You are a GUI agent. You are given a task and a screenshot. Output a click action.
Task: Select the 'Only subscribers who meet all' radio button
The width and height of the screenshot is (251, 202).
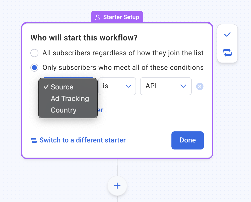tap(34, 68)
